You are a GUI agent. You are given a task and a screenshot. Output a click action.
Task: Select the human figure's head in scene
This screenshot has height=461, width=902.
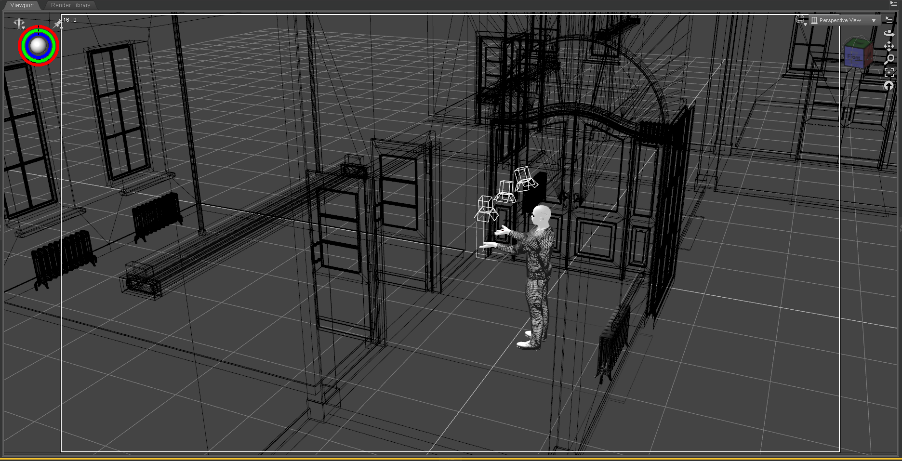click(542, 215)
